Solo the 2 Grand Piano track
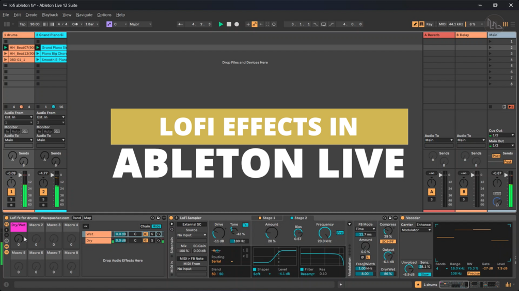The image size is (519, 291). 43,199
